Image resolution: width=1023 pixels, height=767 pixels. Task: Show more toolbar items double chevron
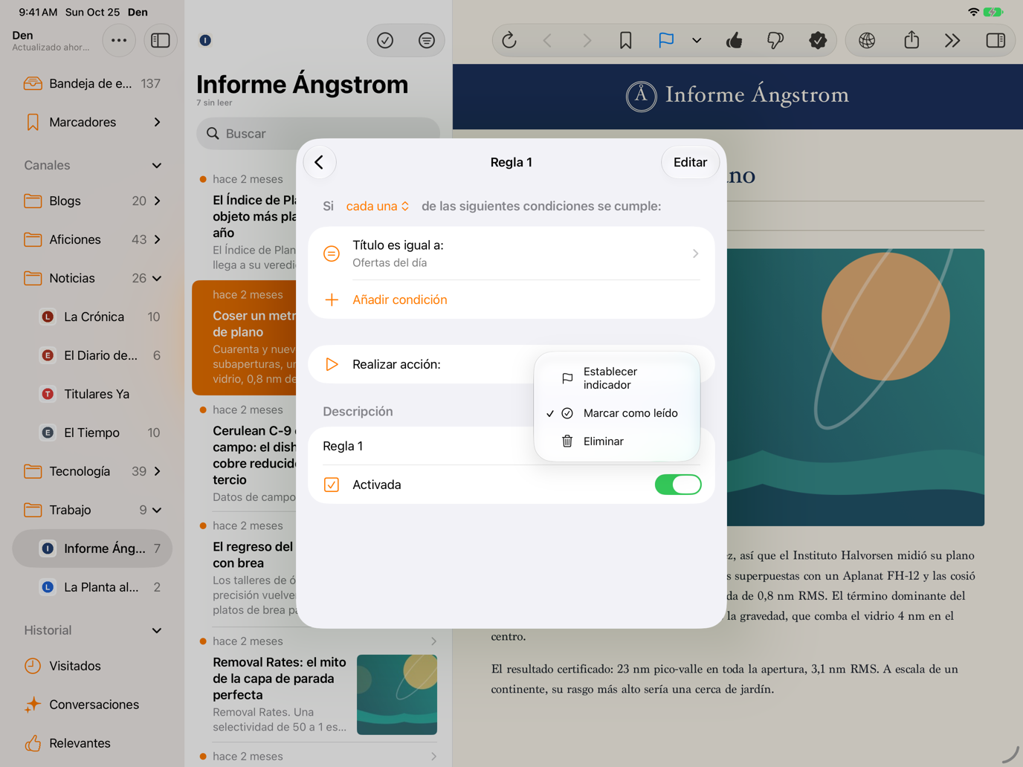pyautogui.click(x=952, y=40)
